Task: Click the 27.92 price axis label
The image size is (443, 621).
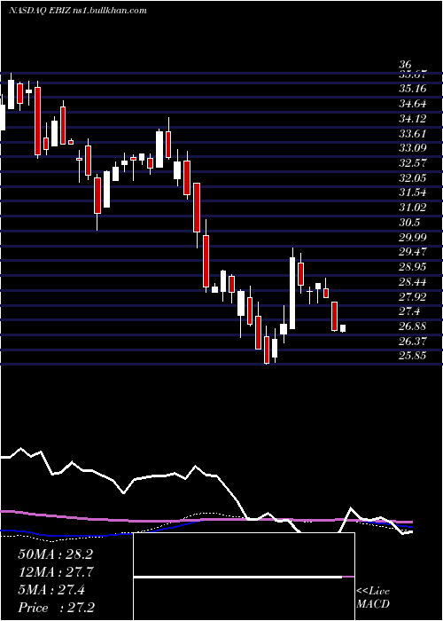Action: tap(413, 296)
